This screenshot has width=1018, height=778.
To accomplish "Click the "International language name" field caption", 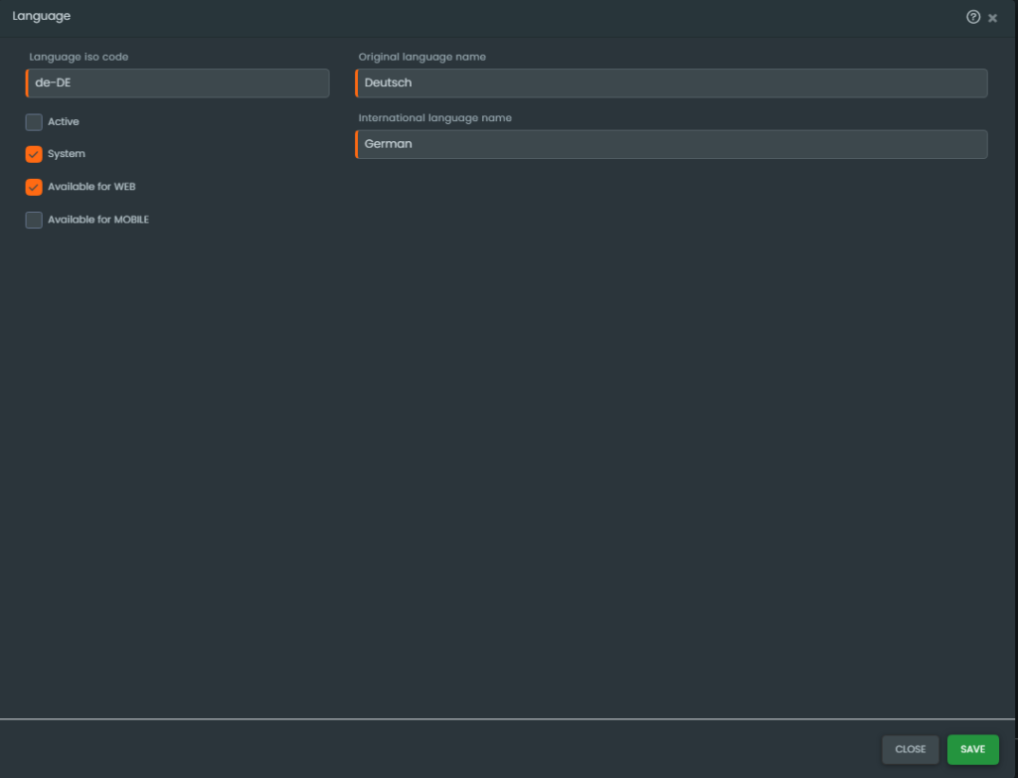I will (x=434, y=118).
